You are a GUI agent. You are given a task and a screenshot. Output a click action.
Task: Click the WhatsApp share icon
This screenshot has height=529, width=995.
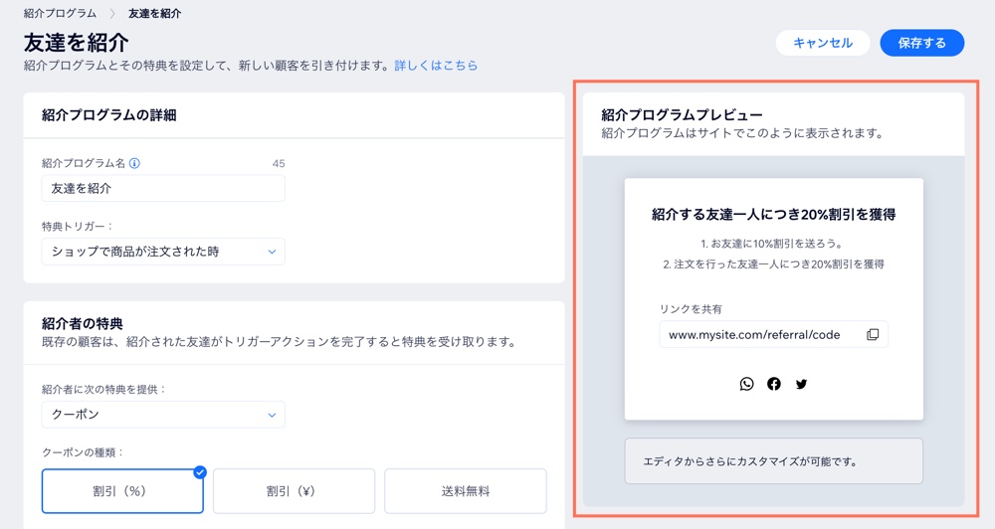pyautogui.click(x=747, y=384)
